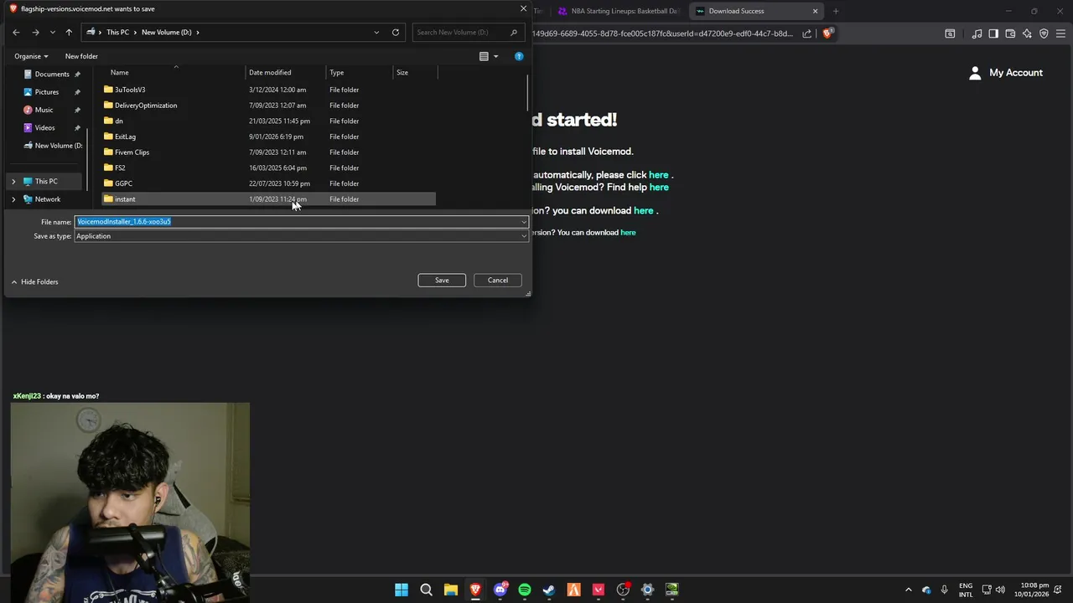The image size is (1073, 603).
Task: Click 'here' link after 'please click'
Action: click(x=658, y=175)
